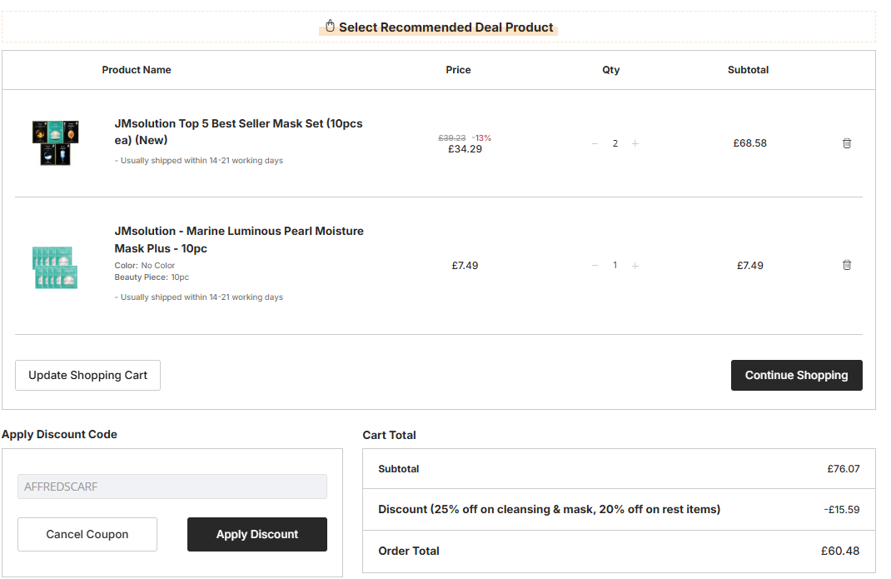Viewport: 891px width, 579px height.
Task: Click the discount amount -£15.59
Action: click(842, 510)
